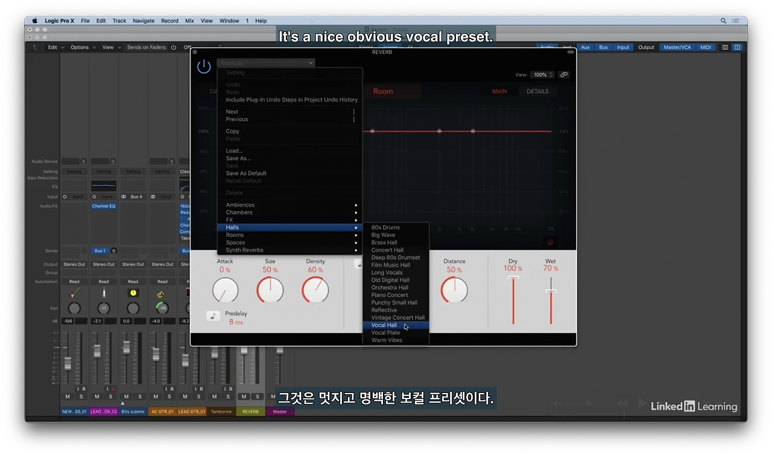Choose Vocal Hall preset

[396, 325]
